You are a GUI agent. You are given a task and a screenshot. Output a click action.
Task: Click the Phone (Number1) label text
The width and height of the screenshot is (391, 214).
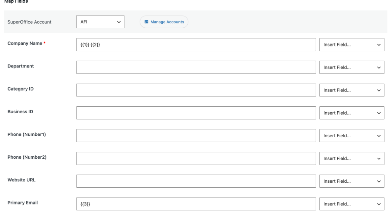click(x=27, y=134)
